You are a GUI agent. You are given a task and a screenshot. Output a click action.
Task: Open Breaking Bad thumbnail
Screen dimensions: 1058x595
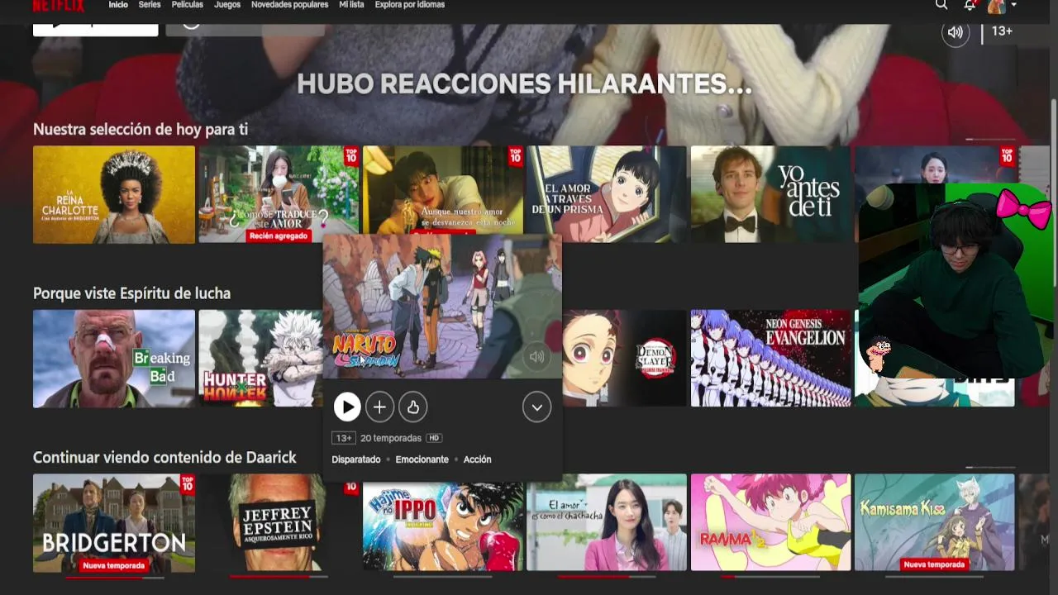click(x=114, y=359)
